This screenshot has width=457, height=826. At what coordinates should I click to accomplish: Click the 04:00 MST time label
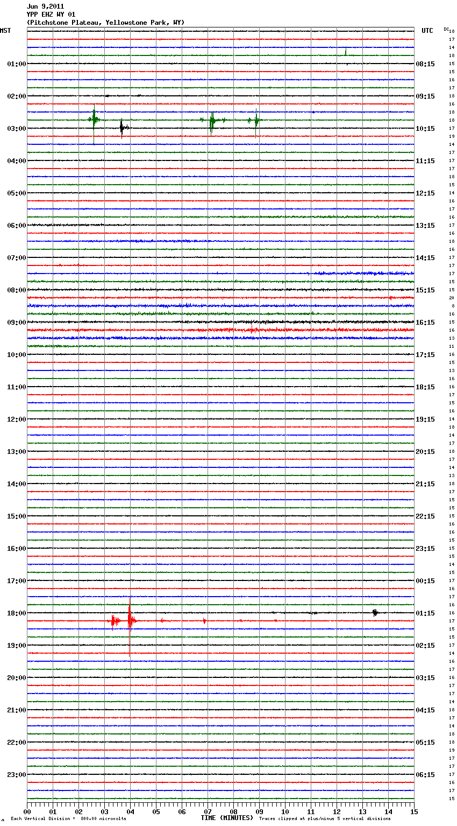(17, 161)
